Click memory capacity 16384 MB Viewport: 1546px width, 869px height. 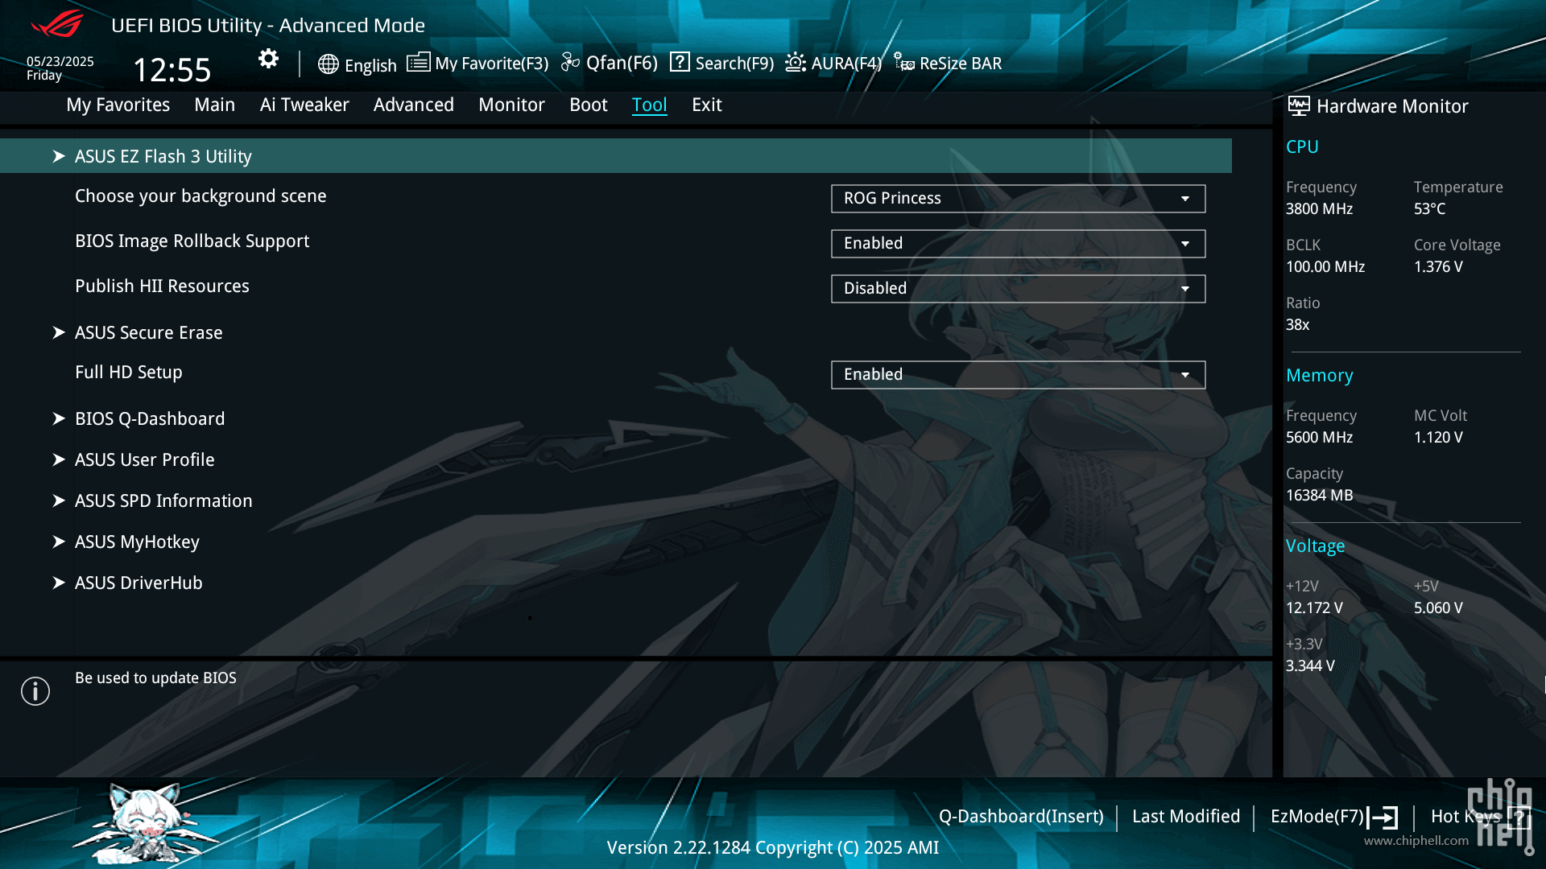pos(1319,495)
